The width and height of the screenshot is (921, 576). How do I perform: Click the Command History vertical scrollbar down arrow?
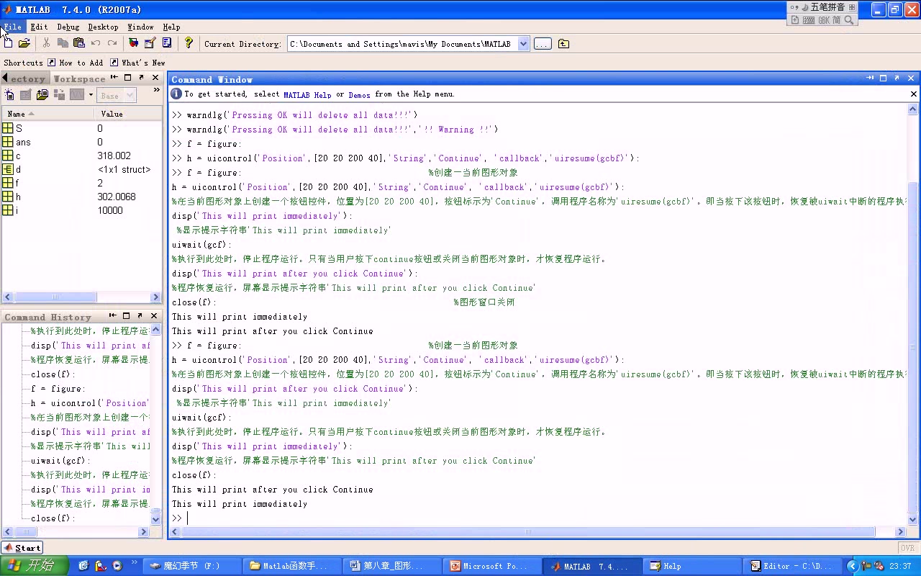coord(156,519)
